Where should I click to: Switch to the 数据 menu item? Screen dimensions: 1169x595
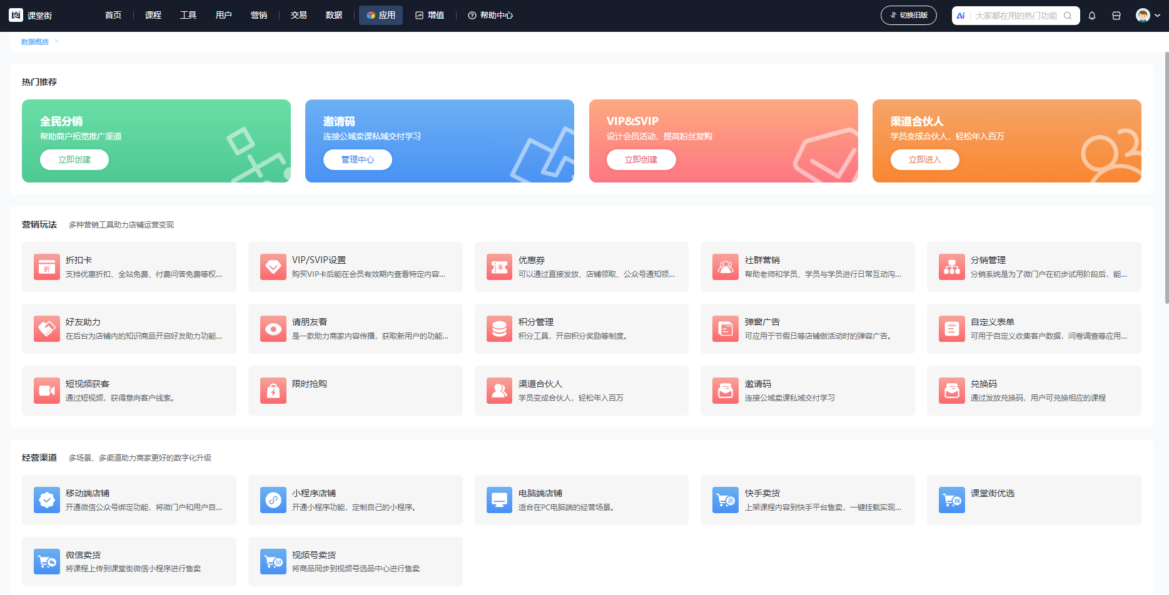tap(334, 16)
